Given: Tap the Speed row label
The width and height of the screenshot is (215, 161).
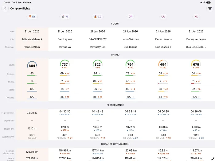Looking at the screenshot, I should click(12, 90).
